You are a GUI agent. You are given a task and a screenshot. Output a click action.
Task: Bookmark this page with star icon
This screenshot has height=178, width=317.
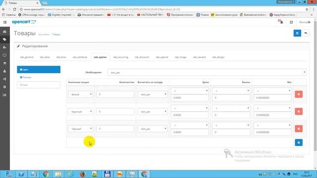307,9
